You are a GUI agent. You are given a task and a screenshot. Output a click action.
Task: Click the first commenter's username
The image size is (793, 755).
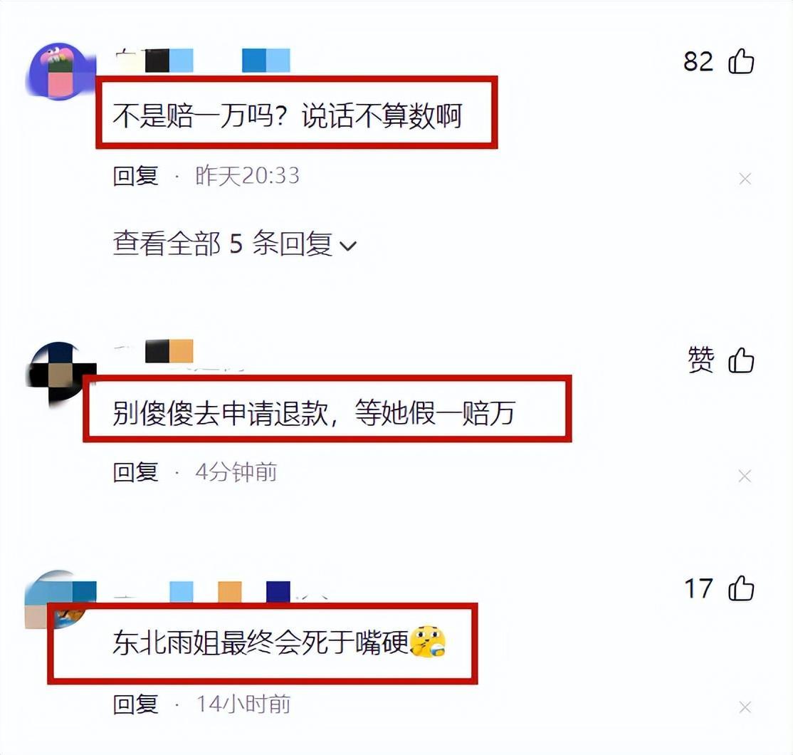(203, 61)
